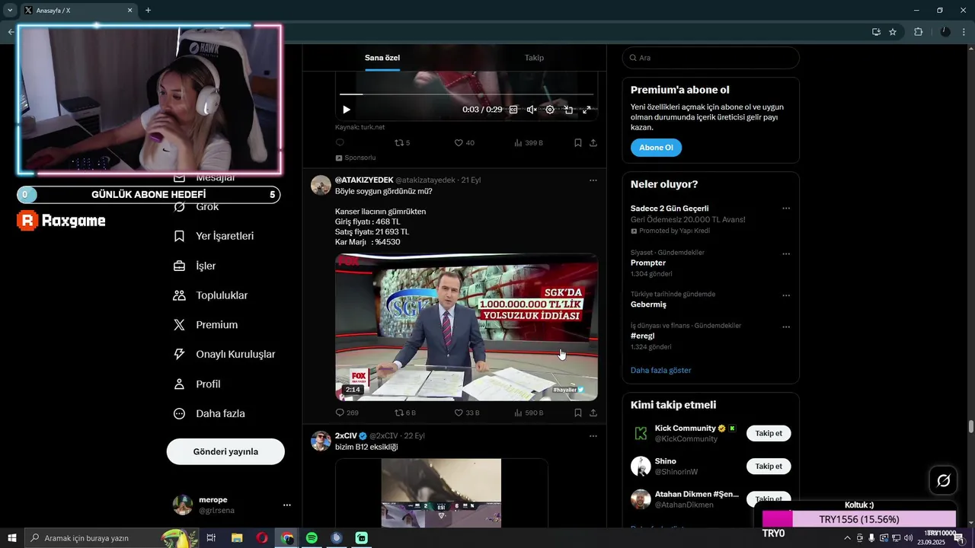Enable picture-in-picture on promoted video

click(568, 110)
